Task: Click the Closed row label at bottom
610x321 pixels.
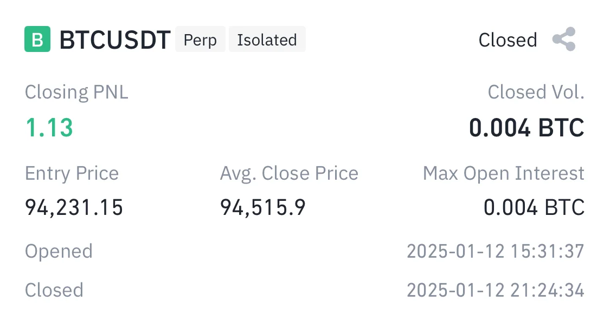Action: coord(54,290)
